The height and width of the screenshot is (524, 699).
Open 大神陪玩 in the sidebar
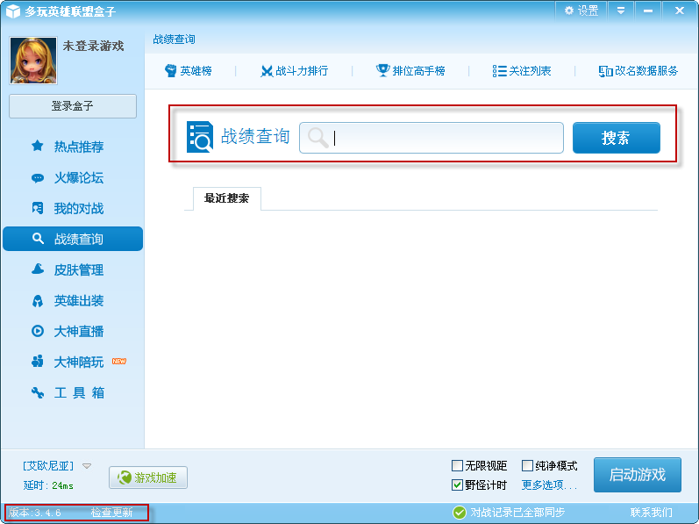click(x=73, y=362)
